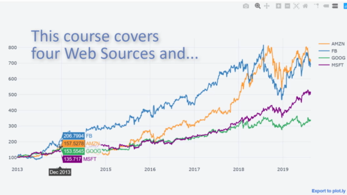Click the 500 y-axis label
This screenshot has width=347, height=195.
[x=12, y=95]
